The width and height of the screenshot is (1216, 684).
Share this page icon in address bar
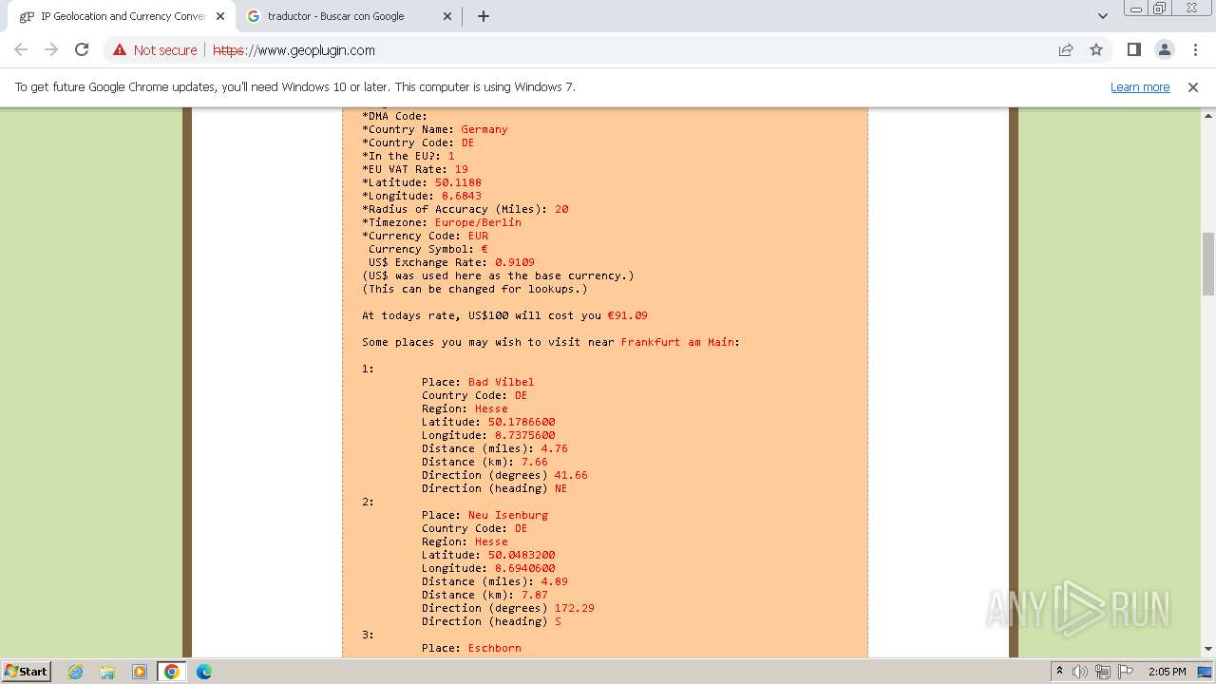[x=1066, y=50]
